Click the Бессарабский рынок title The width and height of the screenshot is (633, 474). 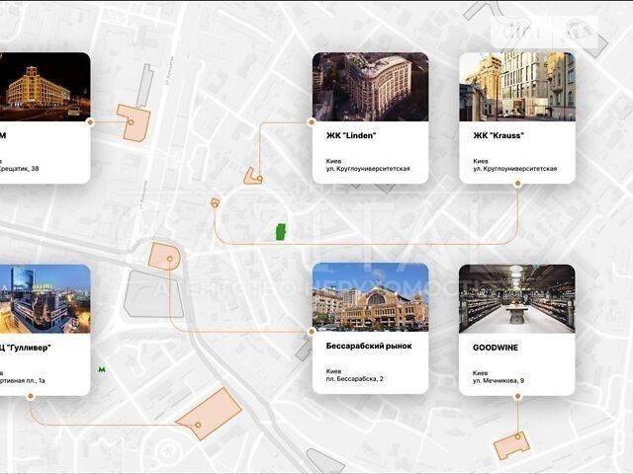click(x=369, y=346)
